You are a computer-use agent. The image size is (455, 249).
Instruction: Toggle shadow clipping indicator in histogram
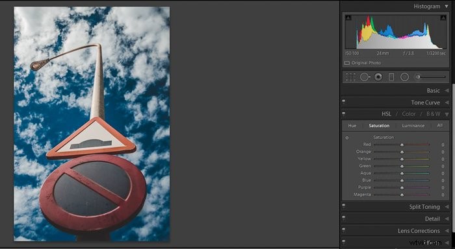click(x=348, y=18)
